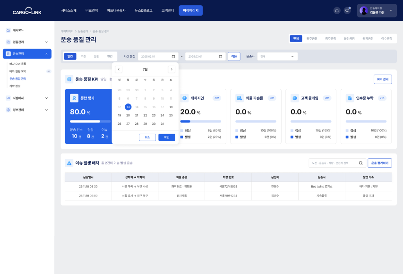Open the calendar icon of the end date field
This screenshot has width=403, height=274.
pyautogui.click(x=221, y=57)
